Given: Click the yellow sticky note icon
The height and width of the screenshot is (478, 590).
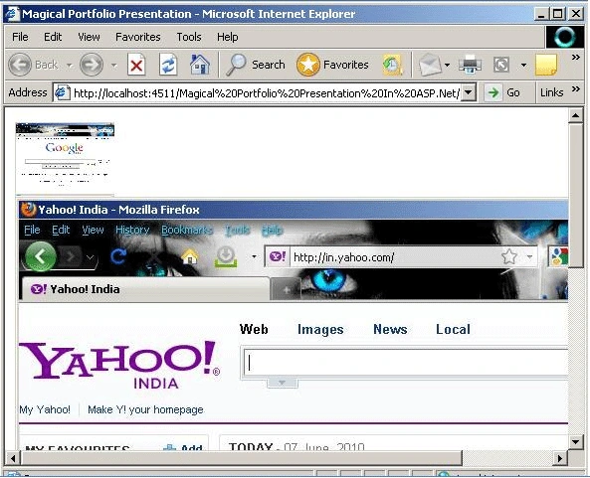Looking at the screenshot, I should point(545,65).
